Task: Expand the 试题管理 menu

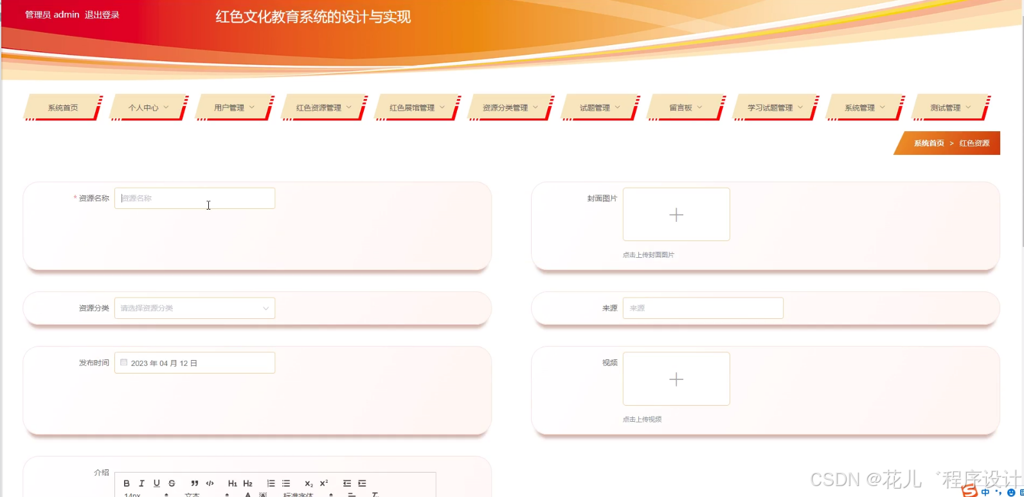Action: click(x=600, y=107)
